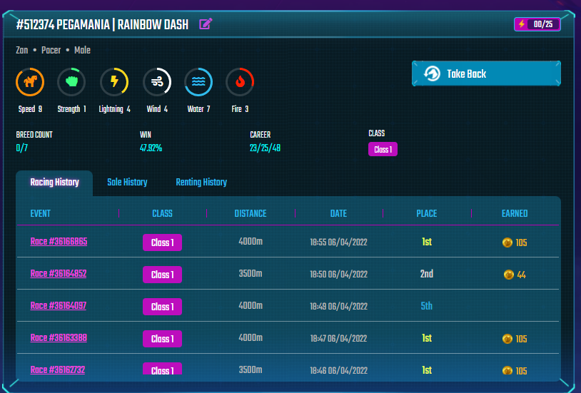Click the Strength stat fist icon
This screenshot has width=581, height=393.
coord(71,82)
